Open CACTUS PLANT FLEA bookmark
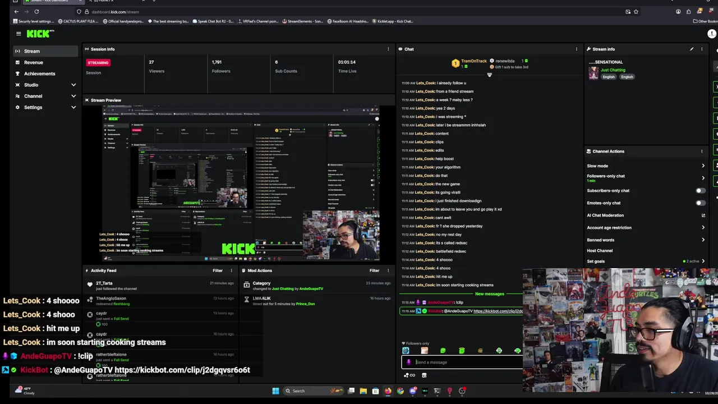 [x=78, y=21]
